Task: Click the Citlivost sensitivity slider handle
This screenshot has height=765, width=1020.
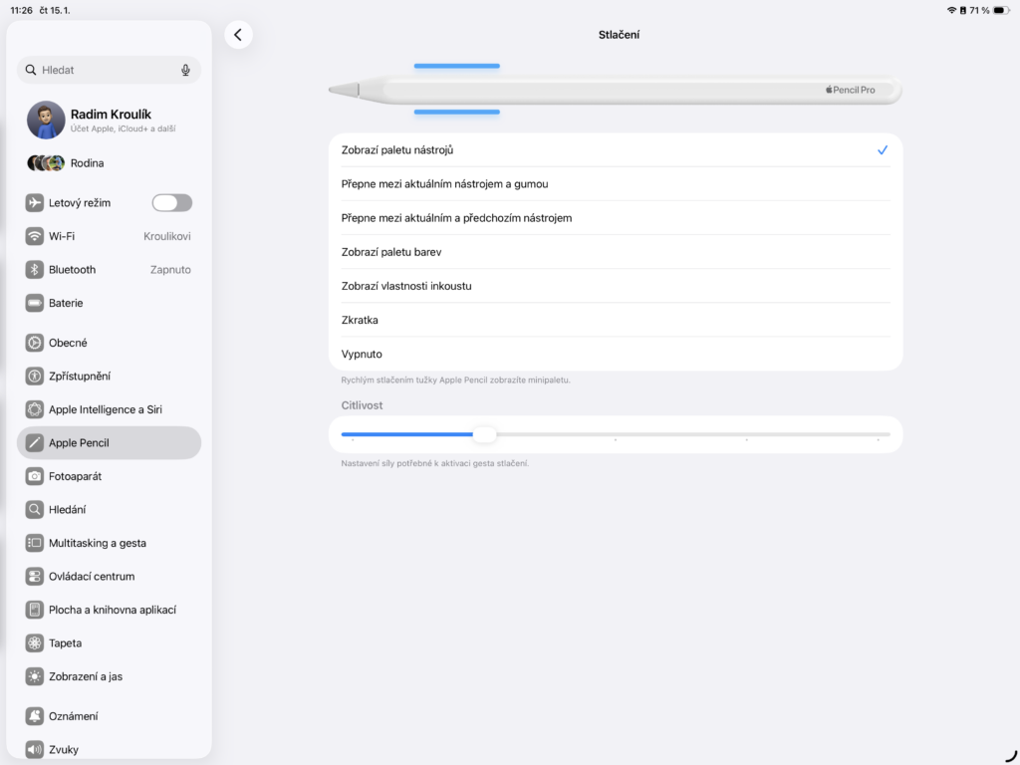Action: coord(484,434)
